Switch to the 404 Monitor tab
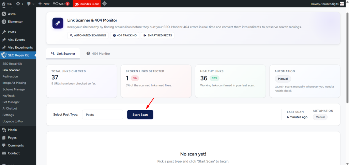 [x=98, y=53]
